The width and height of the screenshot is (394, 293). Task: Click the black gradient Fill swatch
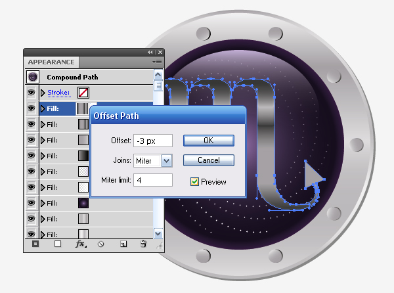83,156
